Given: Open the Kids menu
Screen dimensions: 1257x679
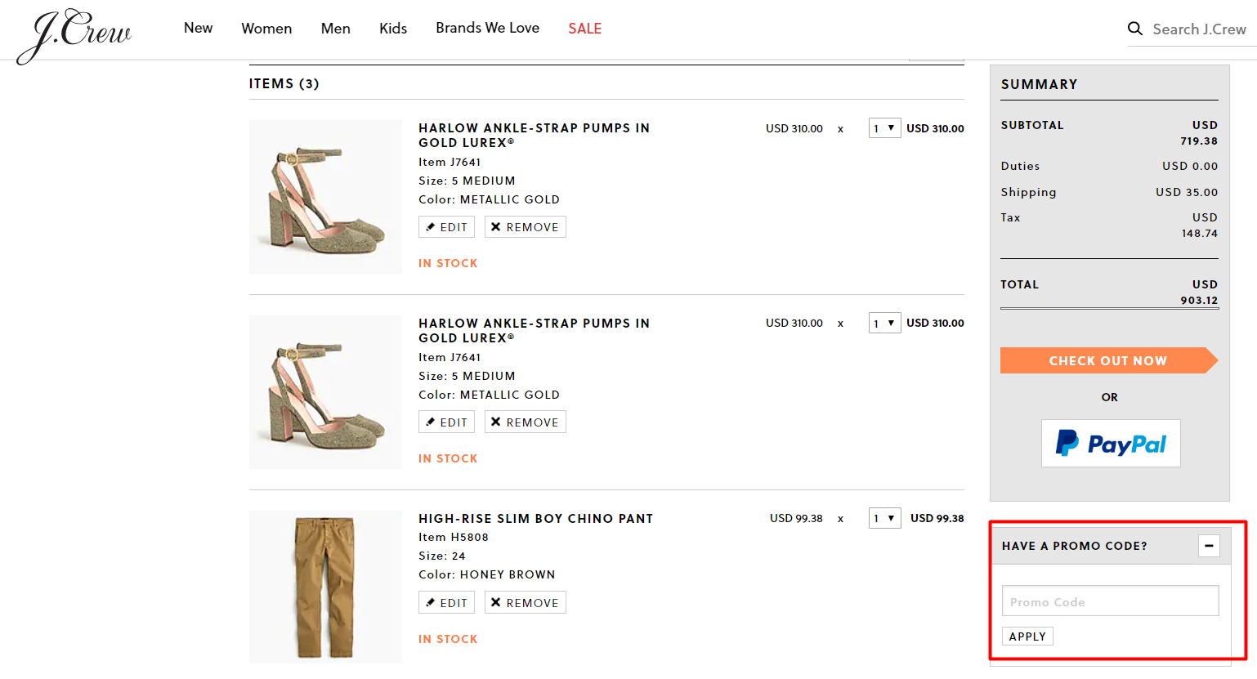Looking at the screenshot, I should (393, 29).
